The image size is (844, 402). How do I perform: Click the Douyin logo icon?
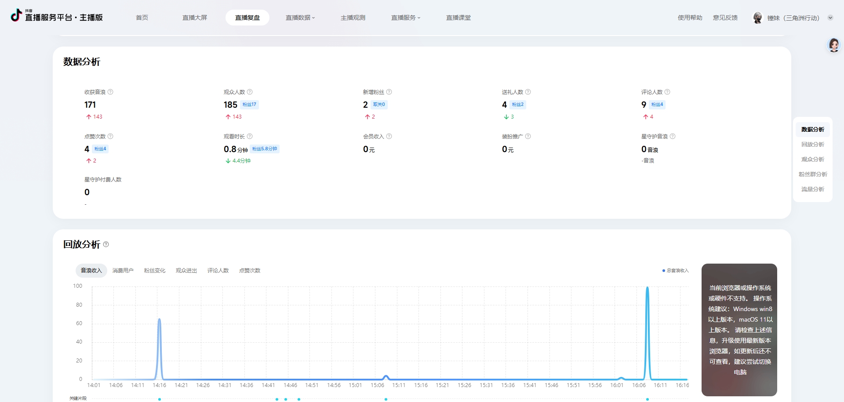pos(16,15)
